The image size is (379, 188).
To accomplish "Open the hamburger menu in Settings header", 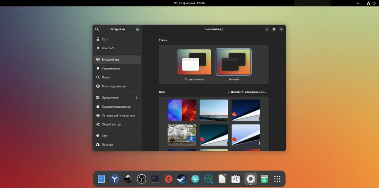I will [138, 29].
